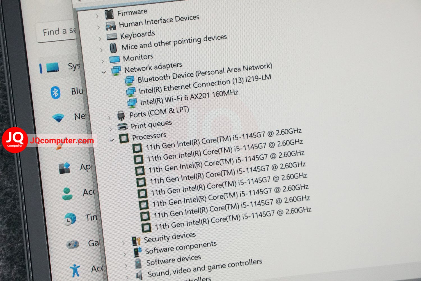Viewport: 421px width, 281px height.
Task: Click the Monitors display icon
Action: coord(115,59)
